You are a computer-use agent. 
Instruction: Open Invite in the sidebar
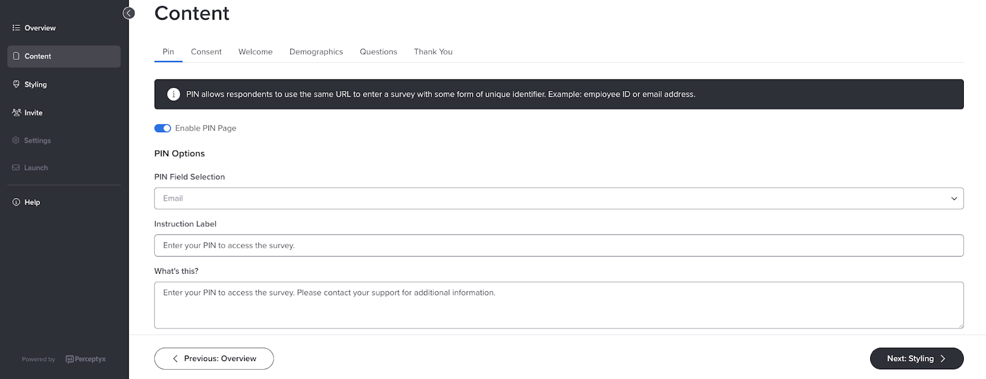click(x=64, y=113)
